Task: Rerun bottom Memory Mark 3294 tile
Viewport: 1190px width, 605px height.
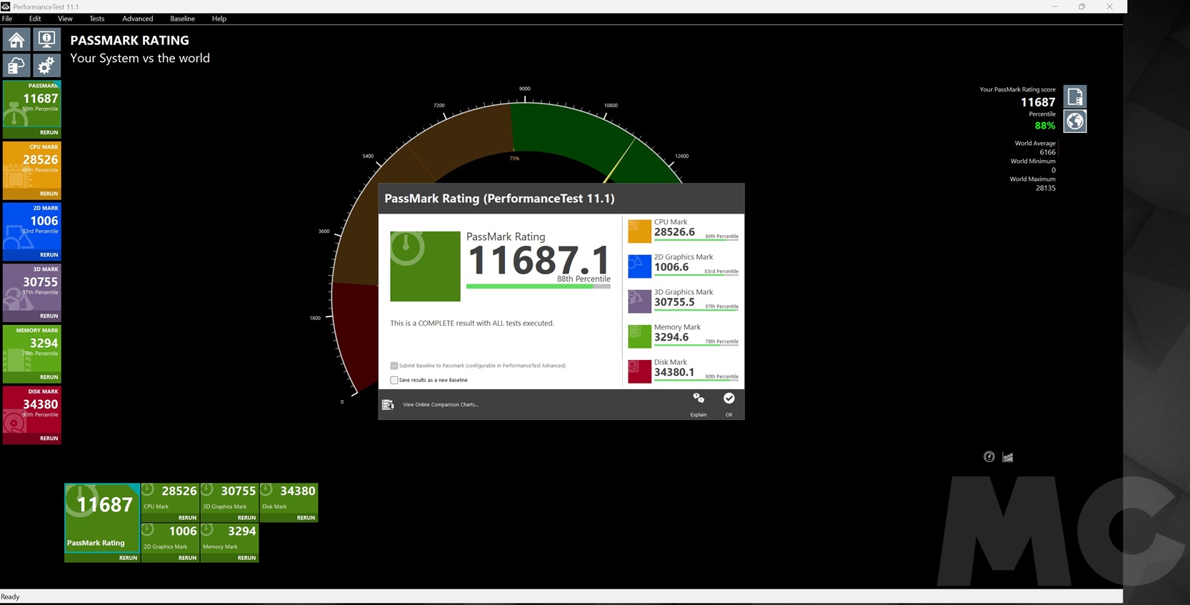Action: click(x=246, y=558)
